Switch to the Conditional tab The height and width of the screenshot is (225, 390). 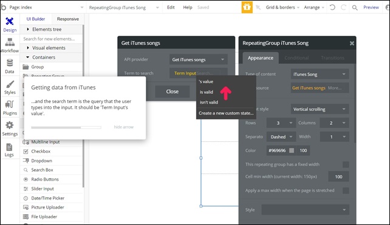pos(296,58)
